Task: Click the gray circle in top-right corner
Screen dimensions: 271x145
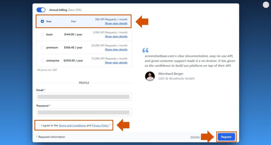Action: coord(266,5)
